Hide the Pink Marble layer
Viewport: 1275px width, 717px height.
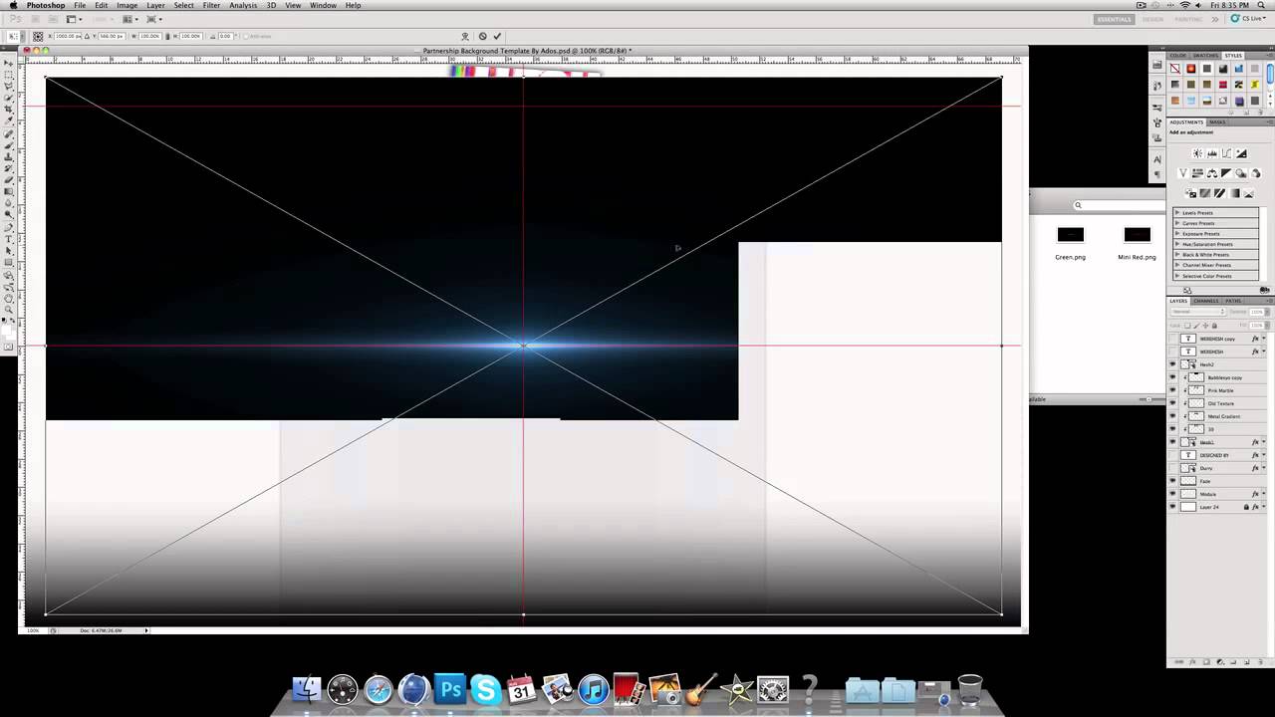1172,390
